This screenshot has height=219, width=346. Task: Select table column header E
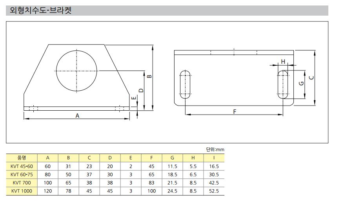pos(131,158)
